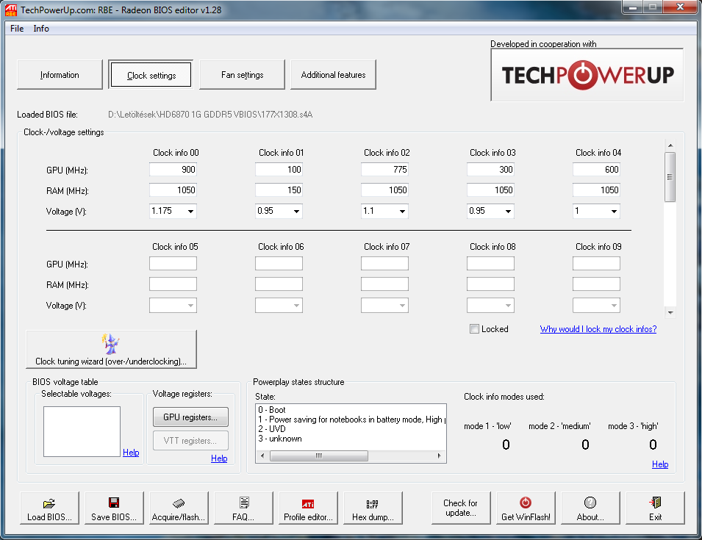Open the Additional features tab
The image size is (702, 540).
[333, 75]
